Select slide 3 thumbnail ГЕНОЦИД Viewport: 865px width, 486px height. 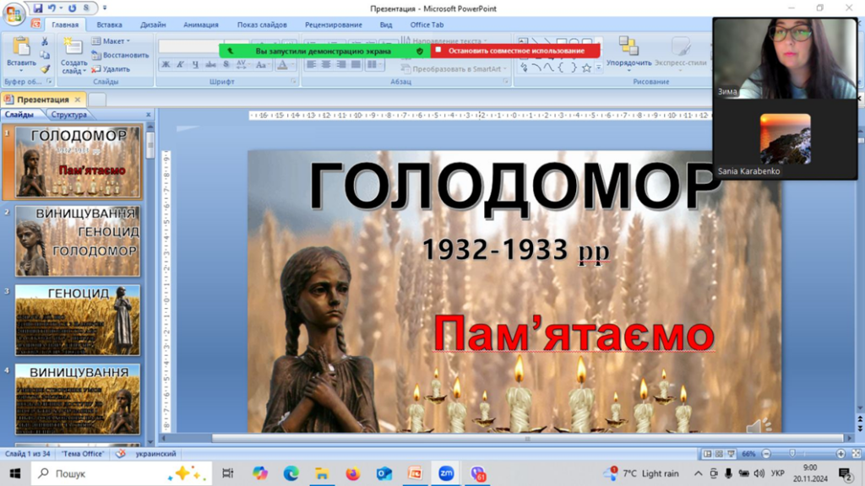coord(78,320)
